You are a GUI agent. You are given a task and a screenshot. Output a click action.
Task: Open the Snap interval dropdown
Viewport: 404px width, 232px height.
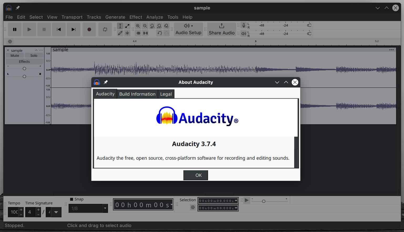coord(104,208)
